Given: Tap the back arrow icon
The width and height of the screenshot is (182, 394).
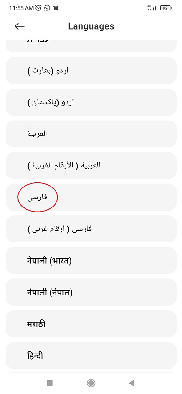Looking at the screenshot, I should click(x=20, y=26).
